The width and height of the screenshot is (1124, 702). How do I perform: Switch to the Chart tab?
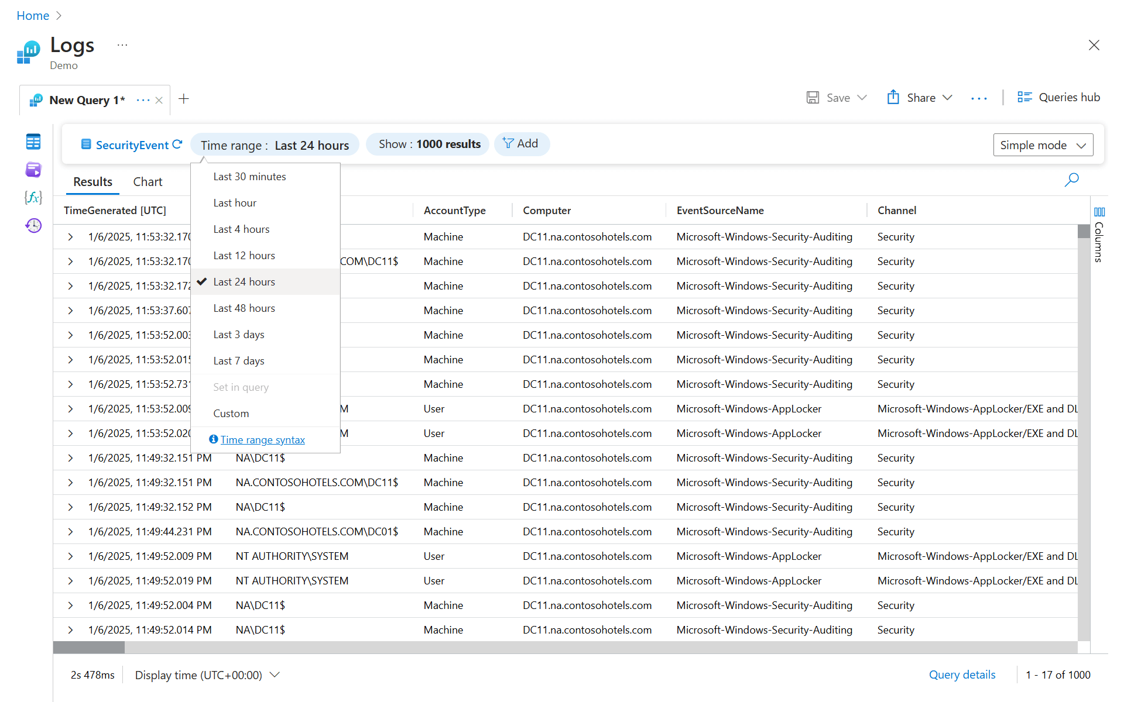(148, 182)
